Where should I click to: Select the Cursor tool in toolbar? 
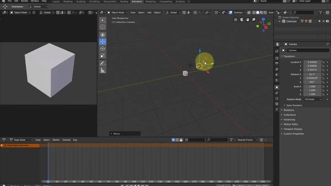click(102, 27)
